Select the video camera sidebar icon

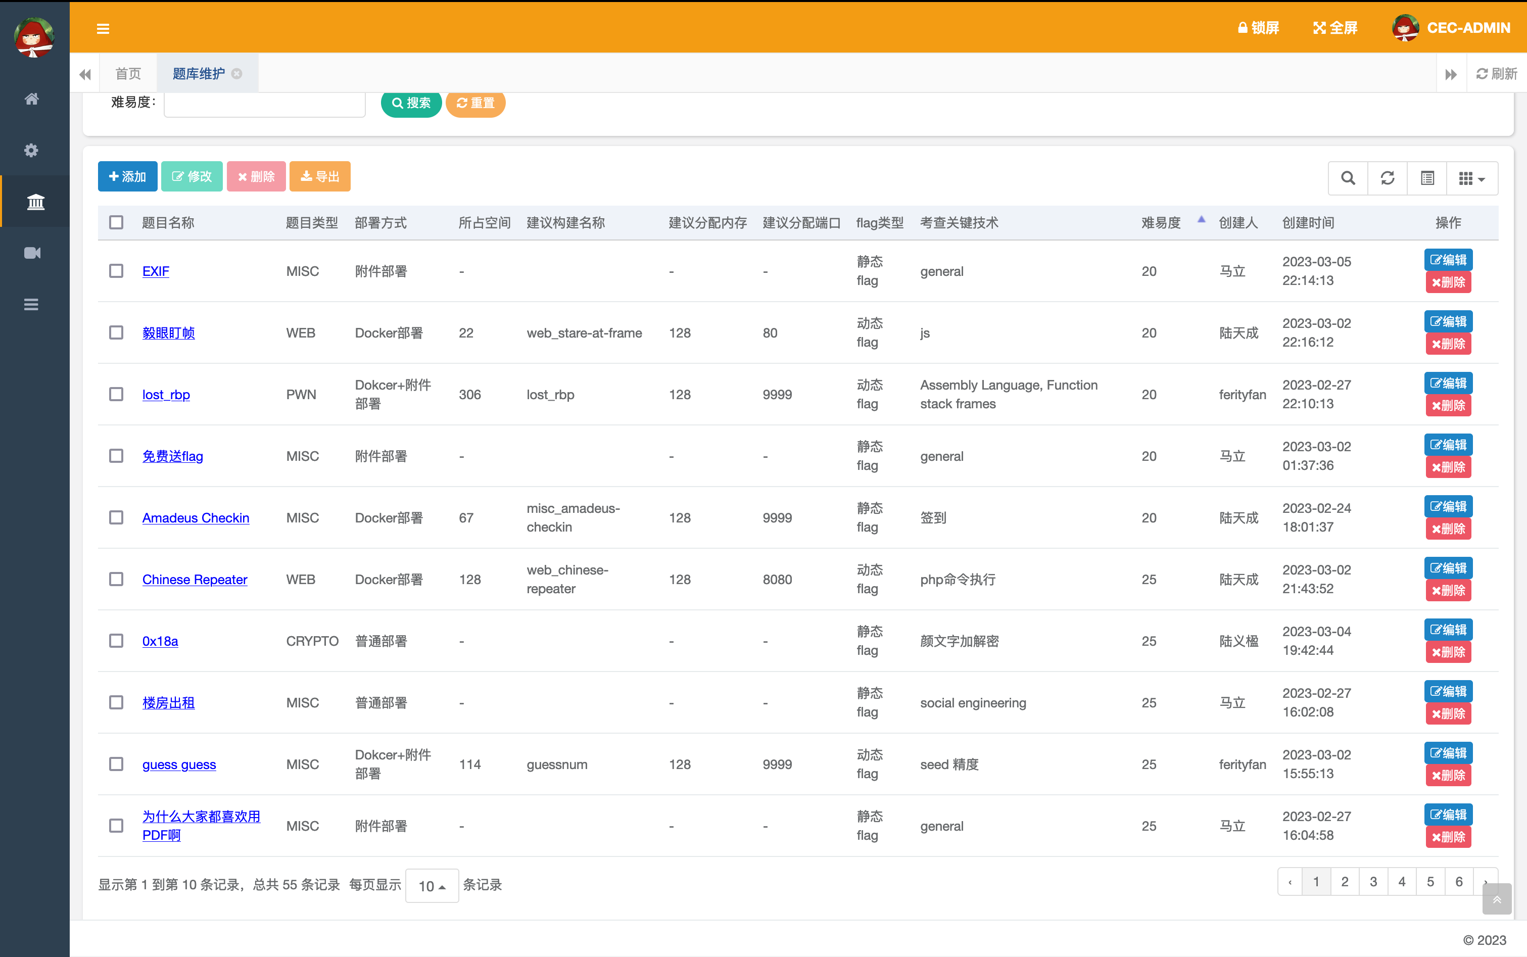(32, 253)
